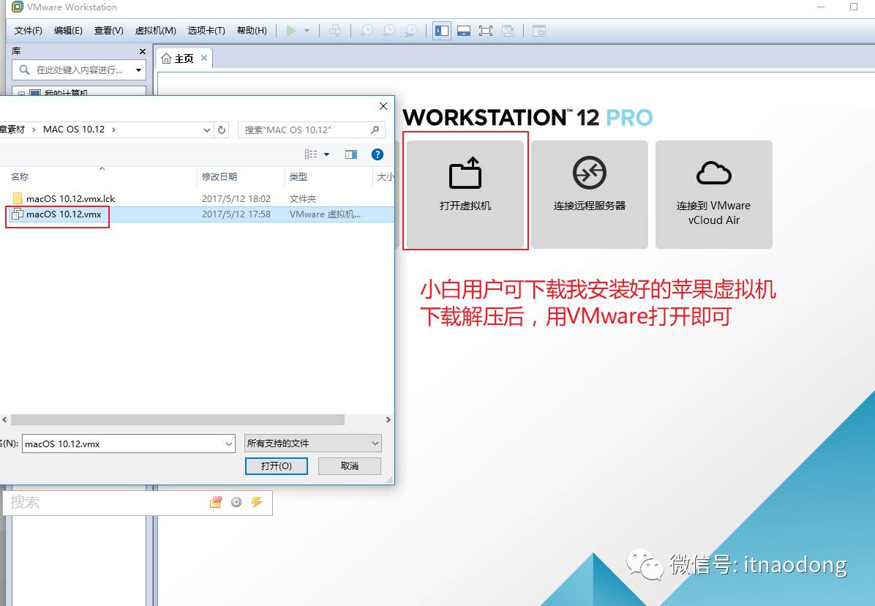
Task: Open the 所有支持的文件 file type dropdown
Action: tap(313, 444)
